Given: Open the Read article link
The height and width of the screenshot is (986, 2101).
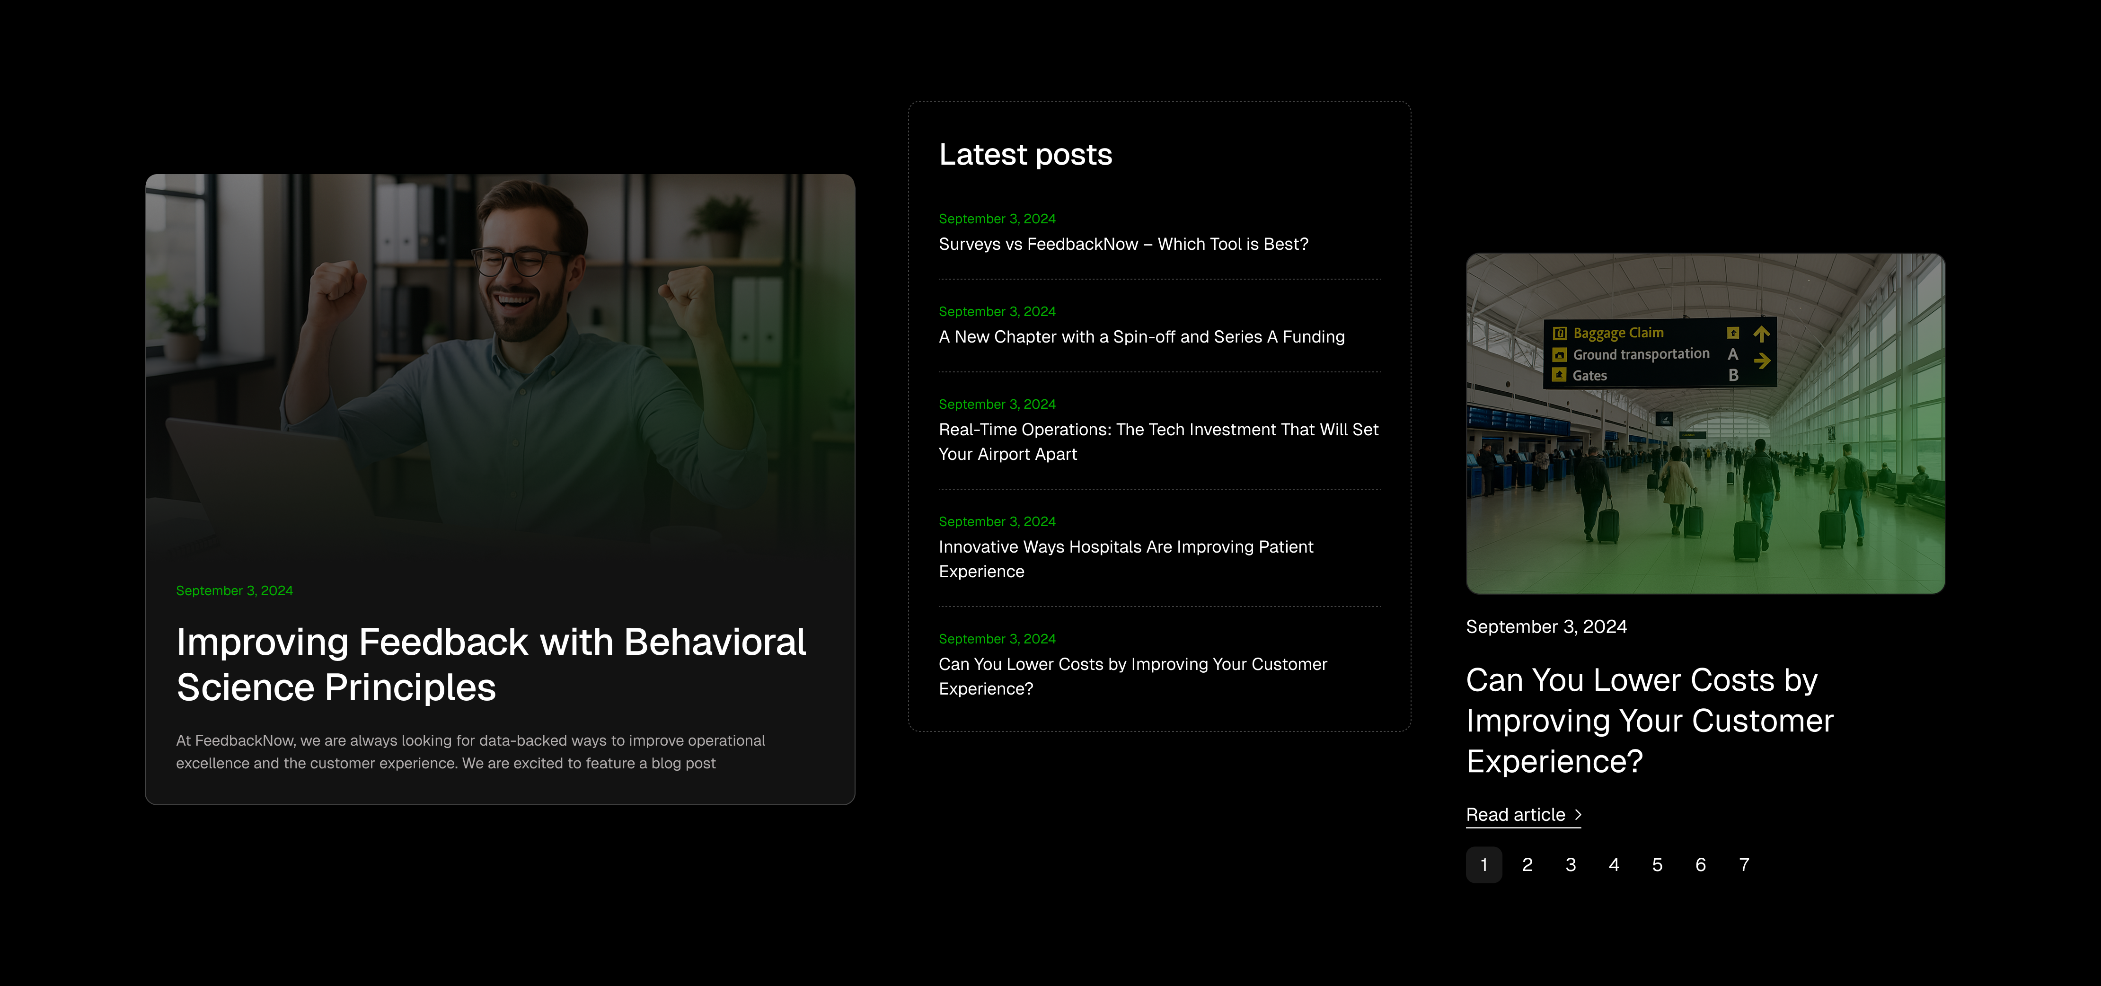Looking at the screenshot, I should pyautogui.click(x=1515, y=815).
